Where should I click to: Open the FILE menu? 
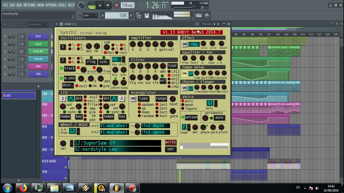click(5, 5)
